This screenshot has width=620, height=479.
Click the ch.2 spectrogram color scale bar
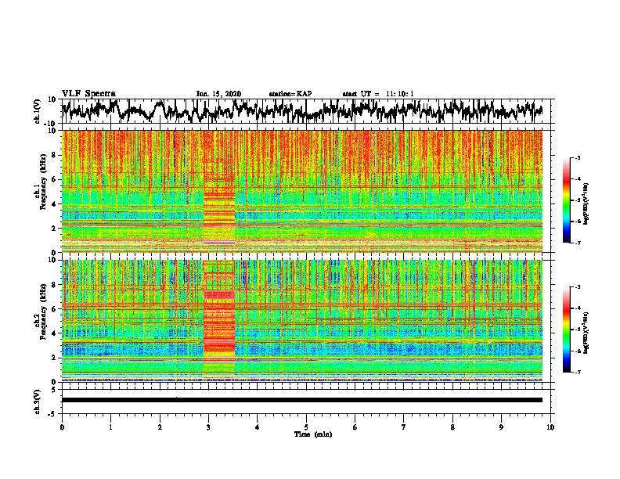click(x=566, y=330)
